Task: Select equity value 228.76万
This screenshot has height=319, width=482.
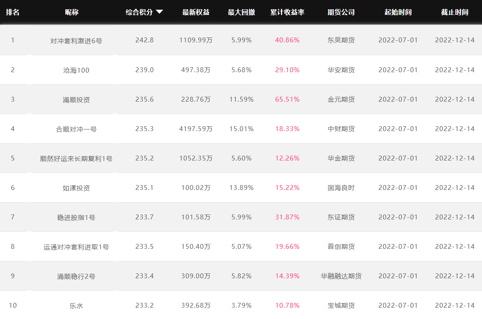Action: point(196,99)
